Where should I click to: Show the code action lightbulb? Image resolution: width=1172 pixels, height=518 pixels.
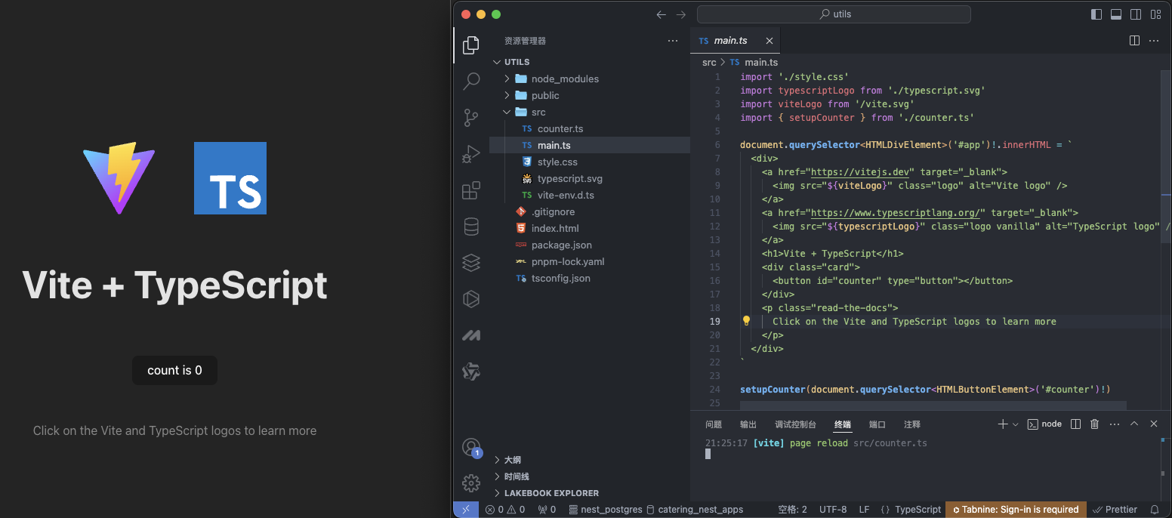[746, 321]
